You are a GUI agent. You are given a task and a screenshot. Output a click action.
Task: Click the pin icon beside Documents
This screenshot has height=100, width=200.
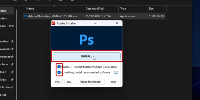click(x=12, y=56)
